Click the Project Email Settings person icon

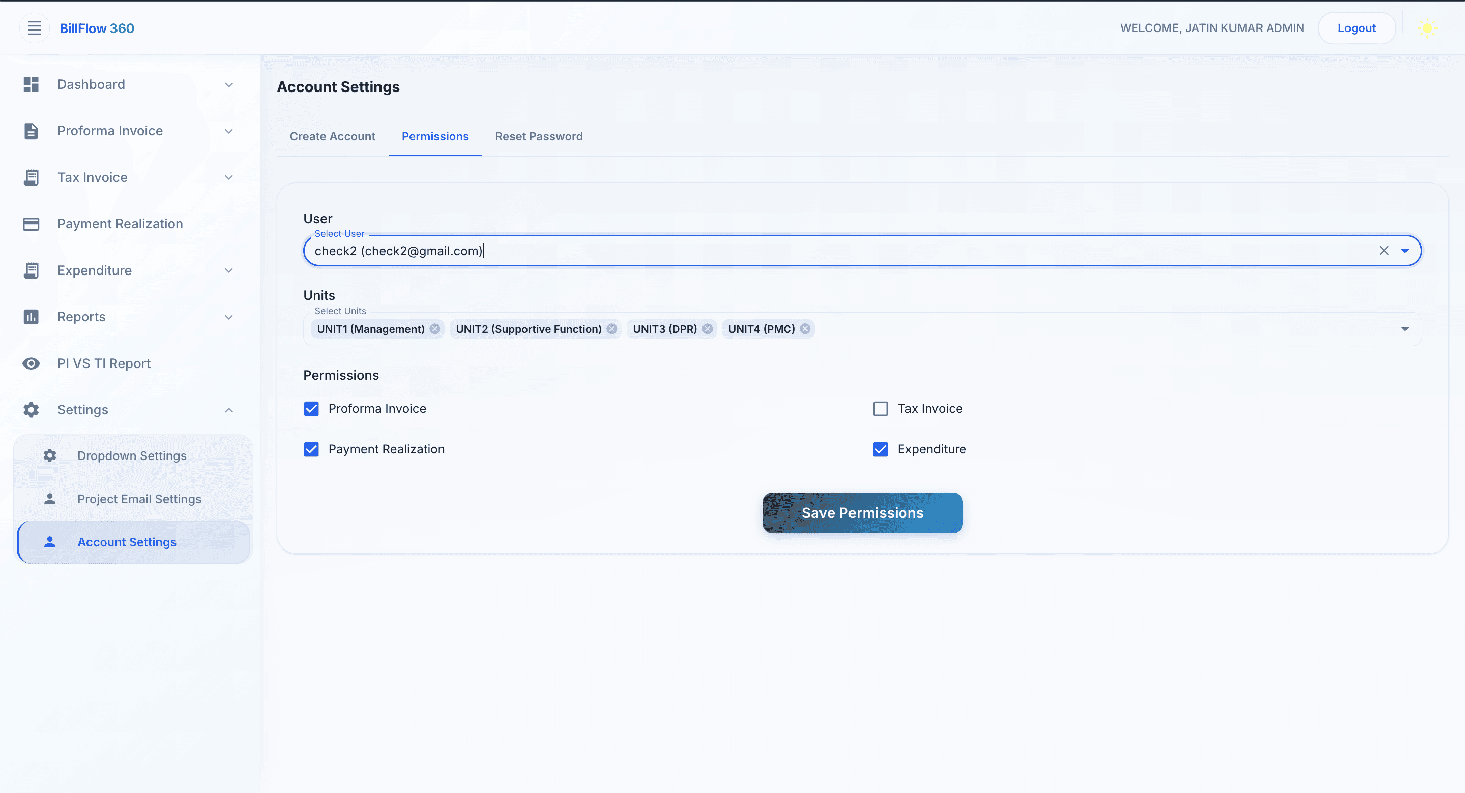(x=50, y=499)
